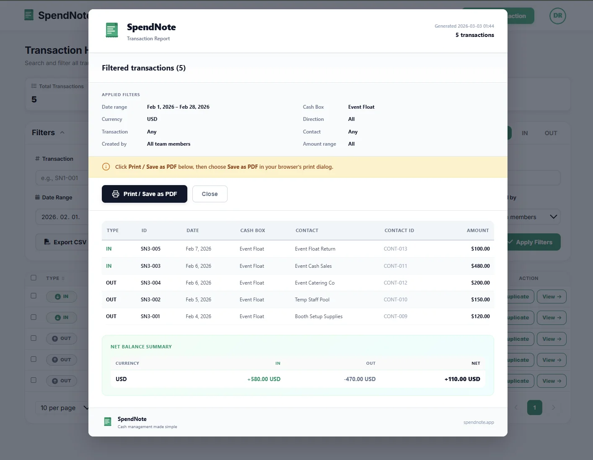Collapse the Filters panel with its chevron
This screenshot has width=593, height=460.
[x=62, y=132]
